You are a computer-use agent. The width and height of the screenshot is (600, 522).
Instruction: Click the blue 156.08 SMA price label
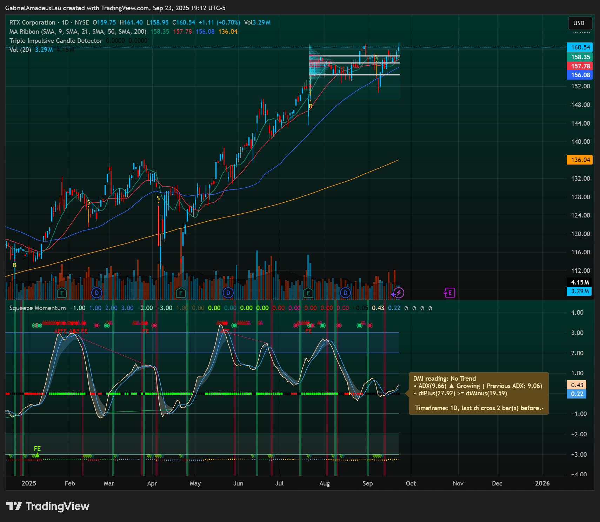point(580,75)
